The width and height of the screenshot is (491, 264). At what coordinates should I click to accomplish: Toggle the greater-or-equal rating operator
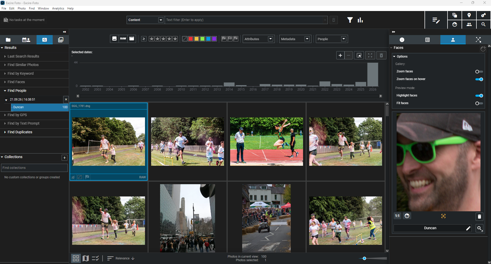144,39
